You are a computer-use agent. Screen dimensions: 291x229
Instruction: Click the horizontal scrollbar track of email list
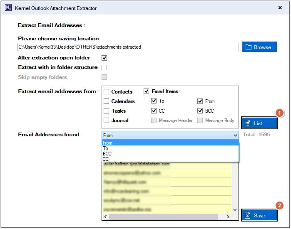pyautogui.click(x=167, y=217)
